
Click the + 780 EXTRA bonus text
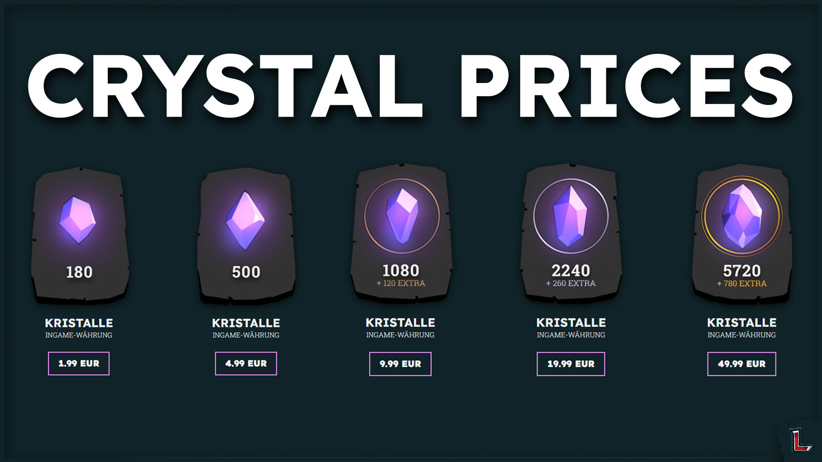pos(742,284)
